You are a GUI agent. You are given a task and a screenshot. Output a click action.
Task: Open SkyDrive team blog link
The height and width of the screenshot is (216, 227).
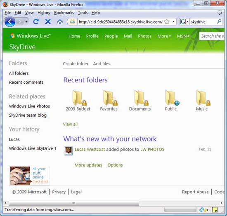pos(28,115)
